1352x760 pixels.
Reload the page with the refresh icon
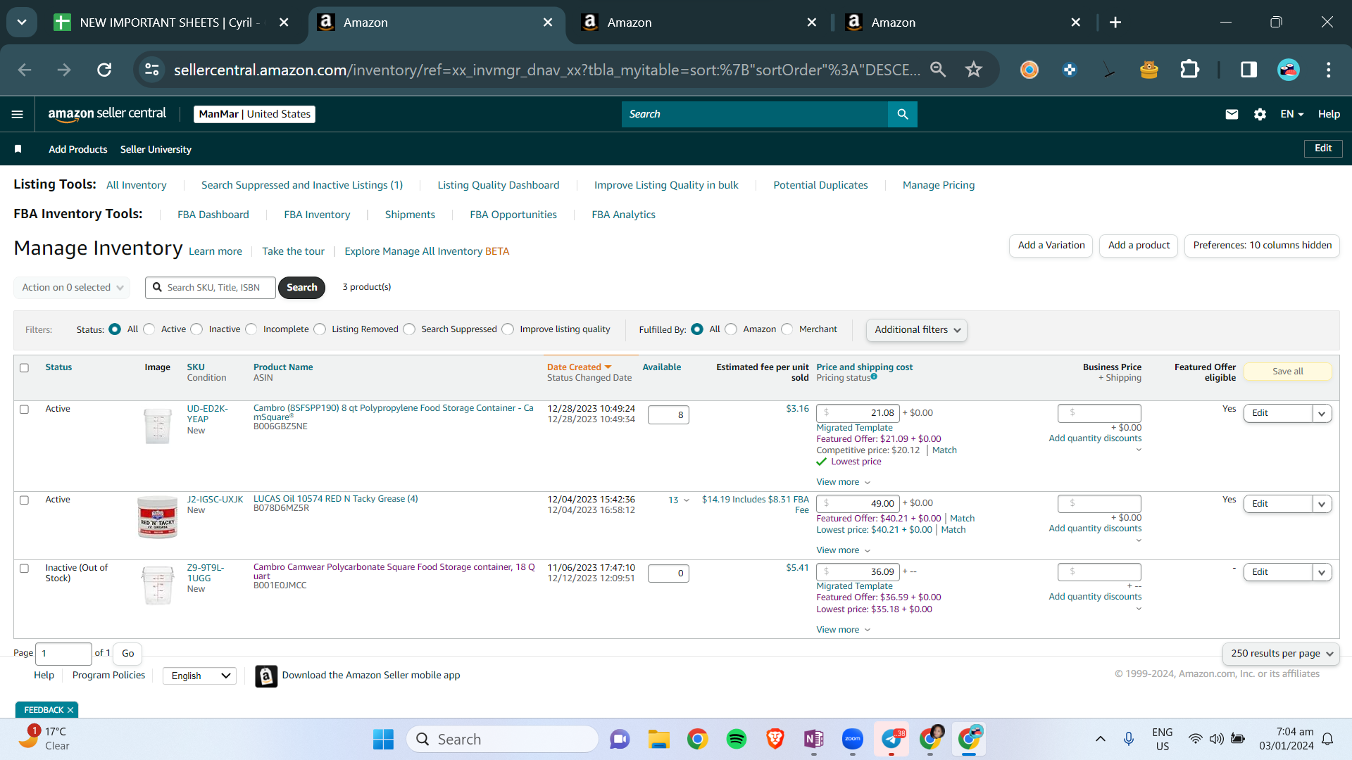(104, 70)
